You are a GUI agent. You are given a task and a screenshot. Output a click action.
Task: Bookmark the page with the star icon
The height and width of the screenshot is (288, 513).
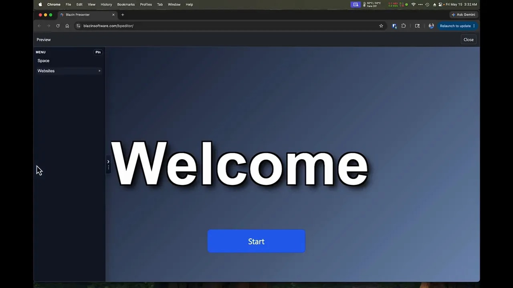tap(381, 26)
